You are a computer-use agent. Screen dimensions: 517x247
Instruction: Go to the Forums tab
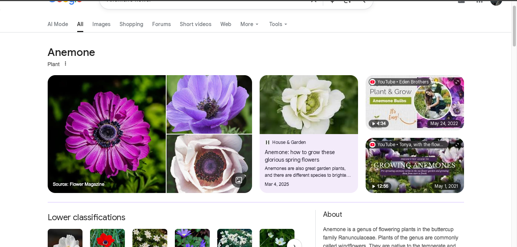coord(162,24)
